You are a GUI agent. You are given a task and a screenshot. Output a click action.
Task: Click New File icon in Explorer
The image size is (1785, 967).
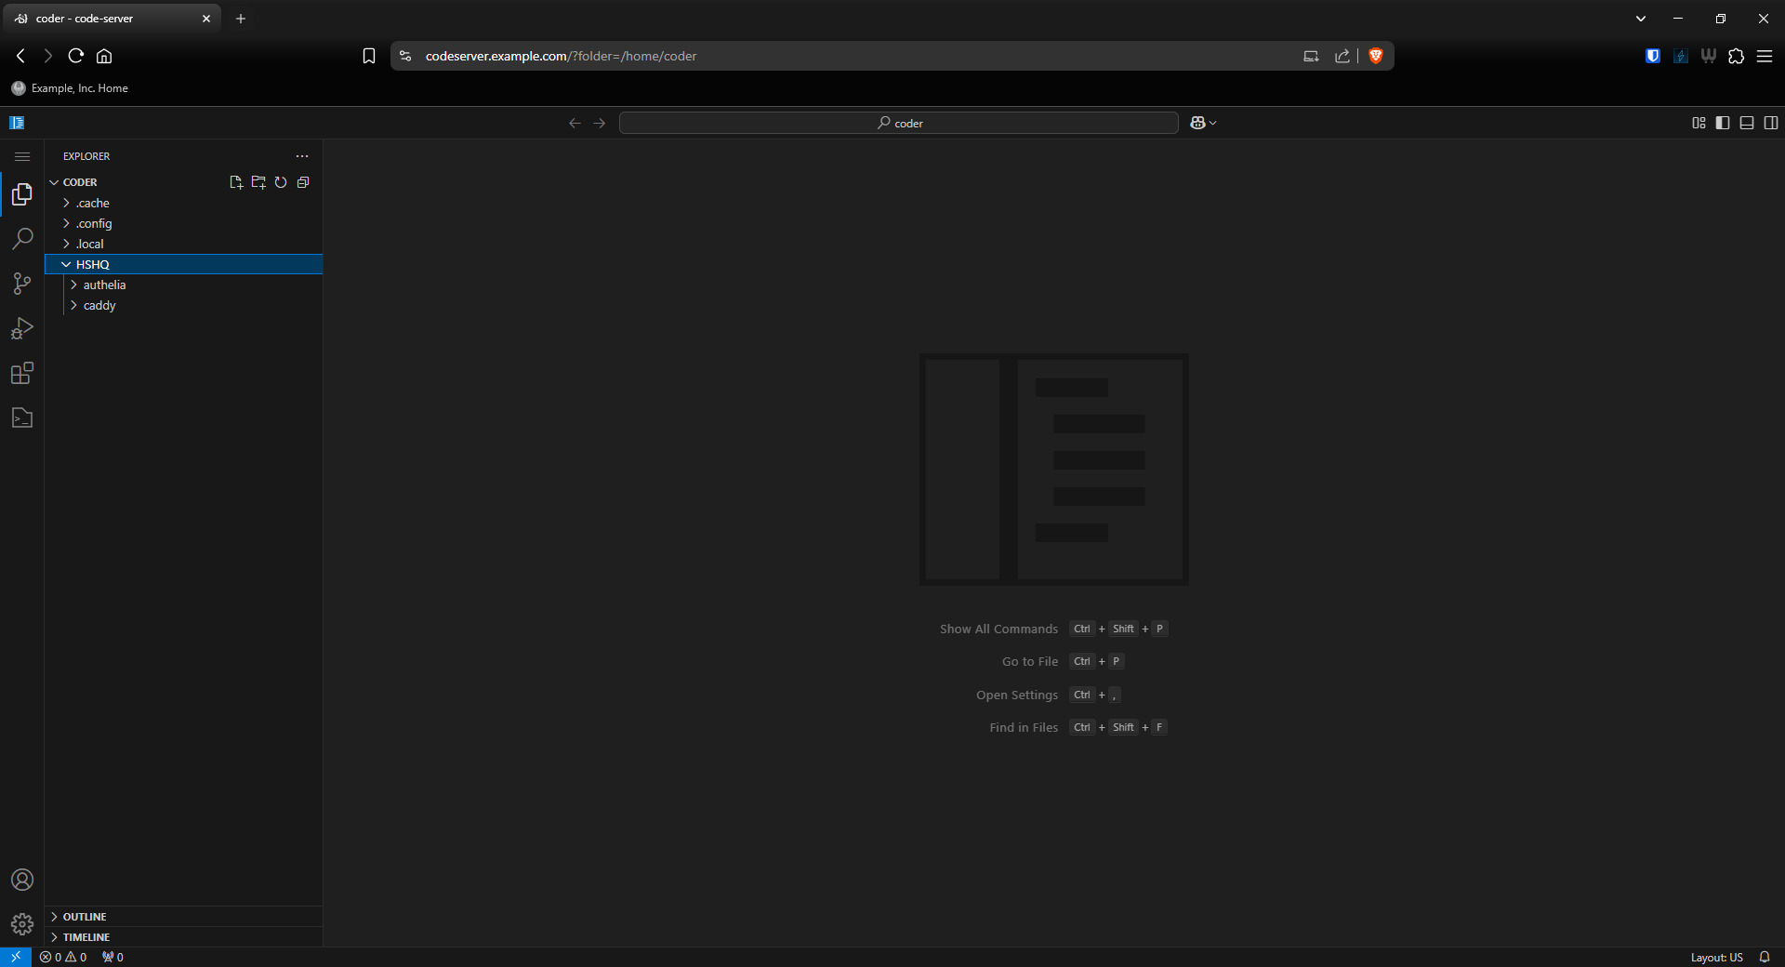click(x=236, y=182)
